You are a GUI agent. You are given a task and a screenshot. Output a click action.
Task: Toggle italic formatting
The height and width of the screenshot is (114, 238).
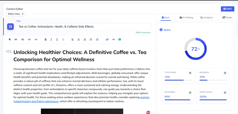point(51,40)
